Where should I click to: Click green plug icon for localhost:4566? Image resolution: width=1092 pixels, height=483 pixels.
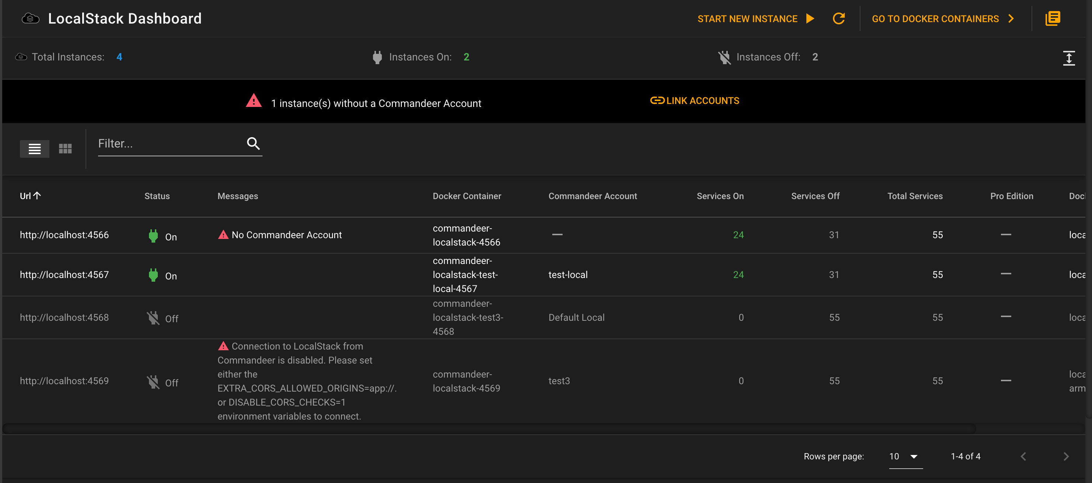153,236
